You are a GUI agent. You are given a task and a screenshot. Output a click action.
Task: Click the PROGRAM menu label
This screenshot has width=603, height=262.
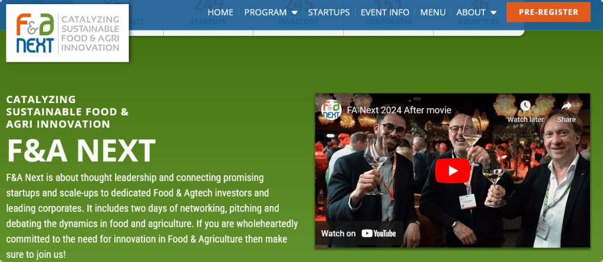tap(265, 12)
